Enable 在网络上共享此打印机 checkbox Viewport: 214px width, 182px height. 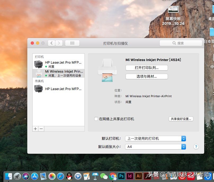96,119
